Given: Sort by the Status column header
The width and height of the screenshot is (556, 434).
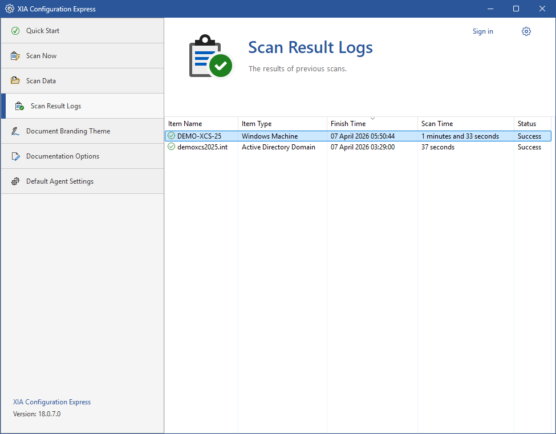Looking at the screenshot, I should coord(526,124).
